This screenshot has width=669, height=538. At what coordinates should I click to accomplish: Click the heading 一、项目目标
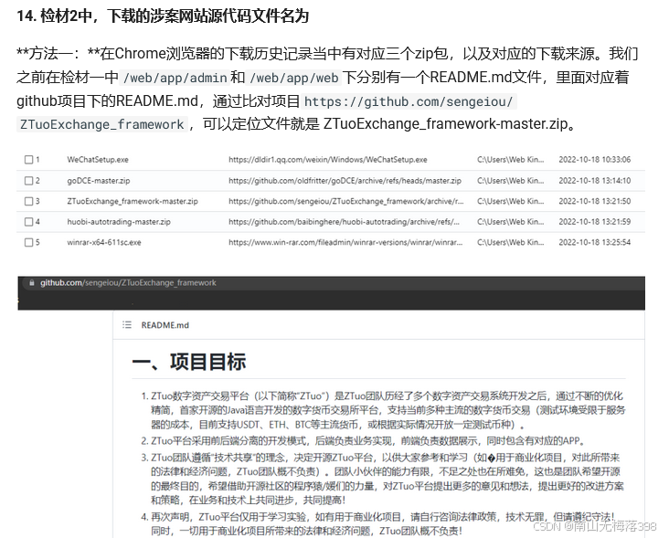189,362
